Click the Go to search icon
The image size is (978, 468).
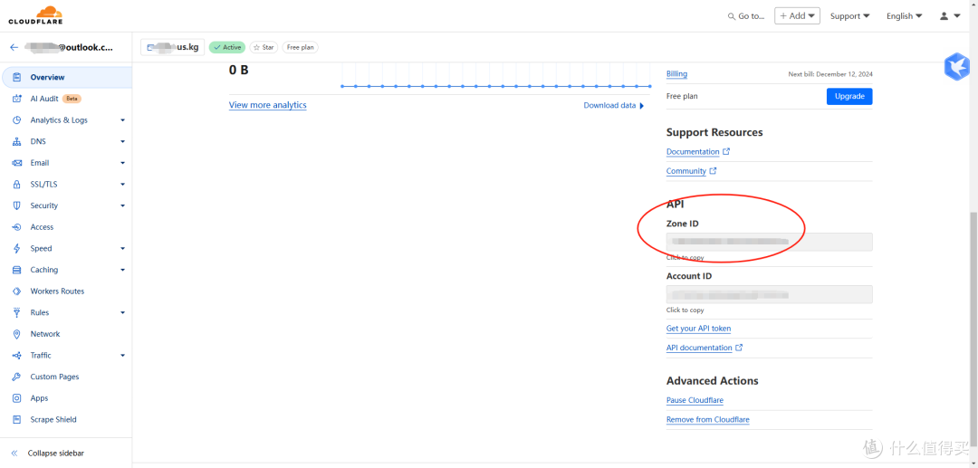coord(732,16)
